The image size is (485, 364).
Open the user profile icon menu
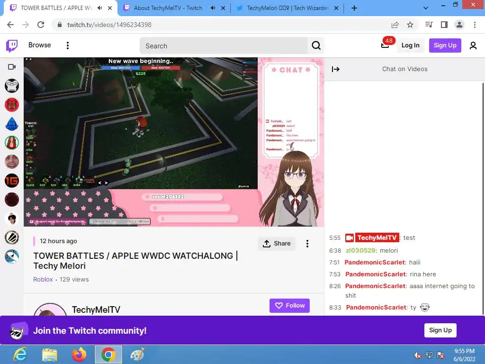pos(473,45)
